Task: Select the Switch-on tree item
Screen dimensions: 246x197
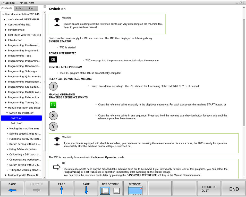Action: tap(21, 118)
